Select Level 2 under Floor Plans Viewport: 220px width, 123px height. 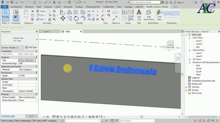[199, 44]
